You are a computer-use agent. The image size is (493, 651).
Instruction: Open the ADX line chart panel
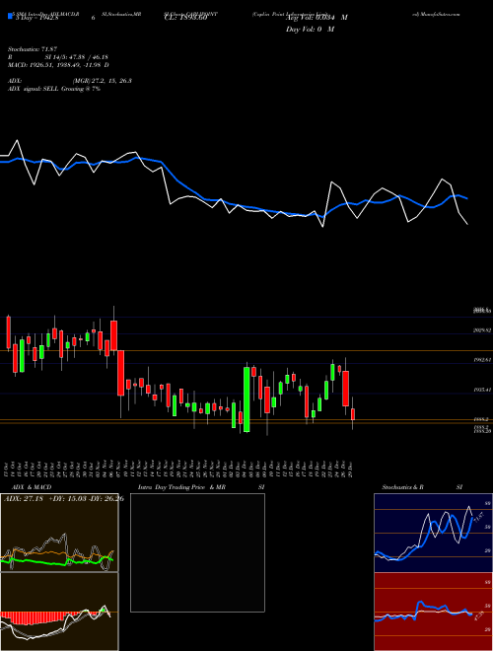click(x=59, y=533)
